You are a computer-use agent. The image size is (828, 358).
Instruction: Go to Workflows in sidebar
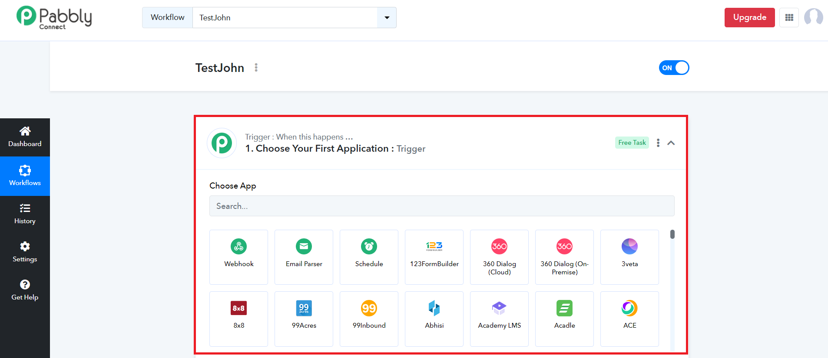click(25, 176)
